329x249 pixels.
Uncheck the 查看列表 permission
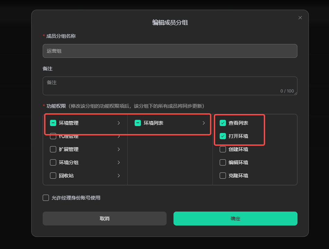coord(223,123)
